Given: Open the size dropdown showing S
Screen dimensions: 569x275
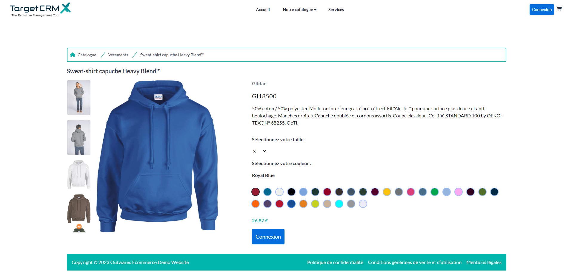Looking at the screenshot, I should click(259, 151).
